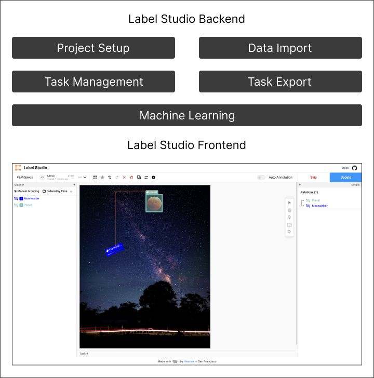Collapse the Details panel using its arrow
The height and width of the screenshot is (378, 374).
click(x=300, y=184)
